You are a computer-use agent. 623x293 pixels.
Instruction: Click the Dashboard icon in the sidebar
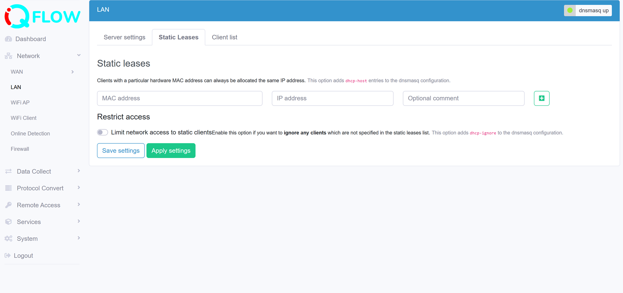point(8,39)
